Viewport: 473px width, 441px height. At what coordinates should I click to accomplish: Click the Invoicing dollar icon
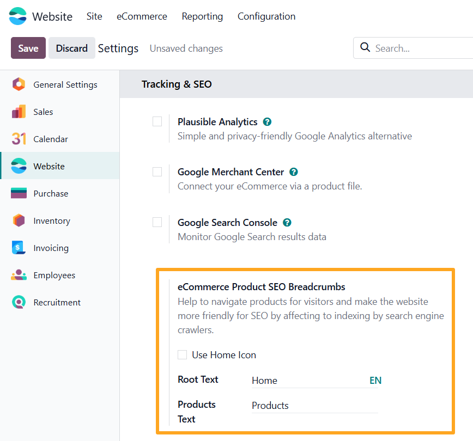coord(19,248)
